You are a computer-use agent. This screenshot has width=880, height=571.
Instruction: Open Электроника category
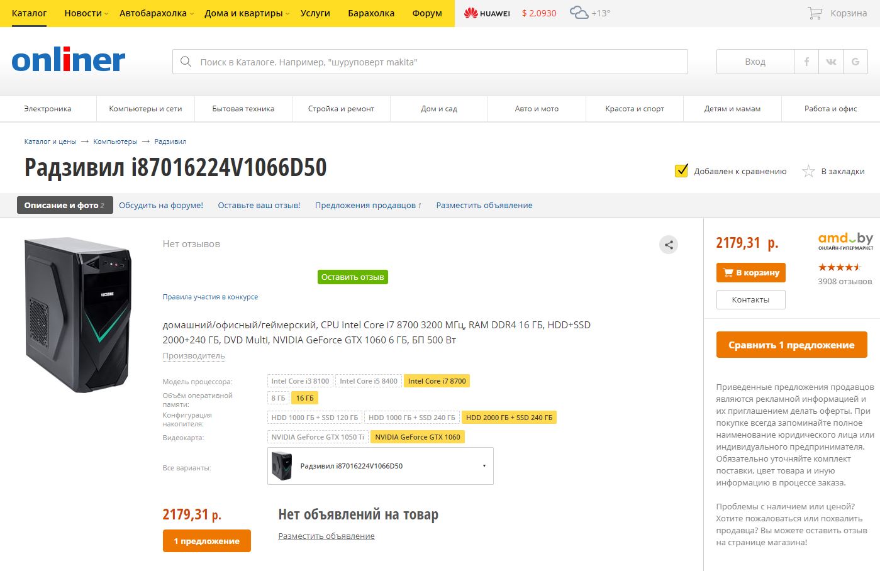click(x=48, y=109)
